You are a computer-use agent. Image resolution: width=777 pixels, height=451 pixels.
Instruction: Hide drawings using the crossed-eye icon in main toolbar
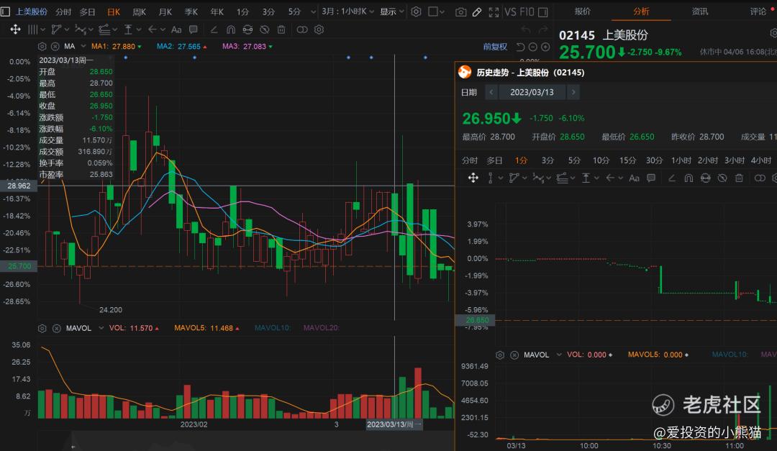(x=265, y=29)
